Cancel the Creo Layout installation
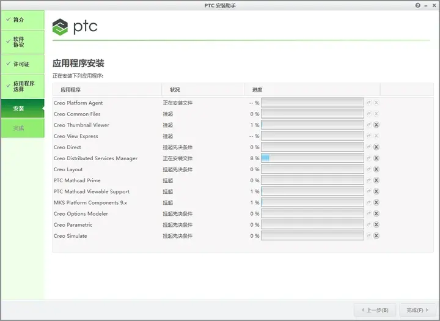 click(x=376, y=169)
